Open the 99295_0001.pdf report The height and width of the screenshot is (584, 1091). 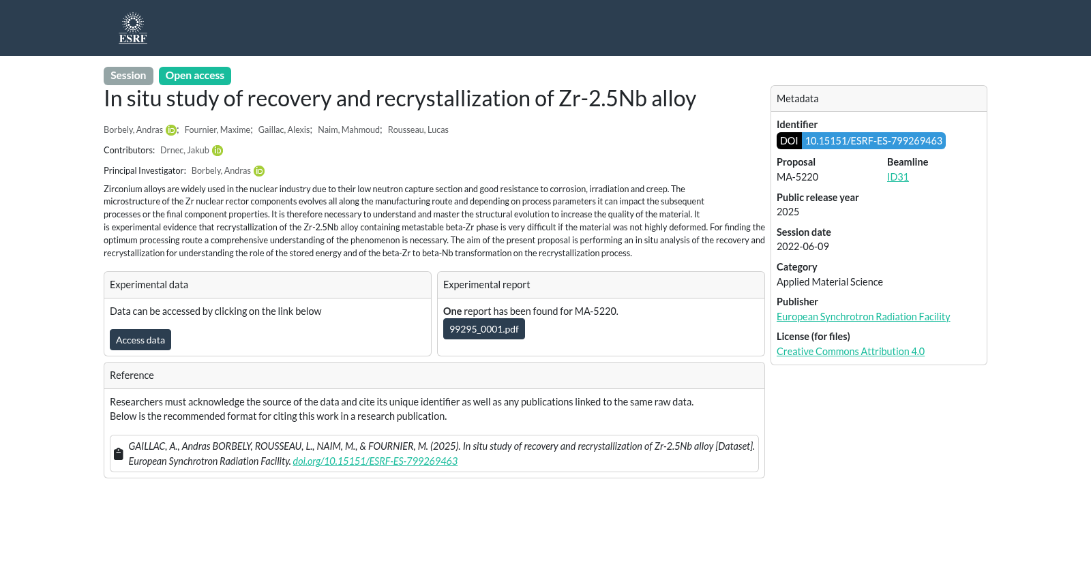484,329
